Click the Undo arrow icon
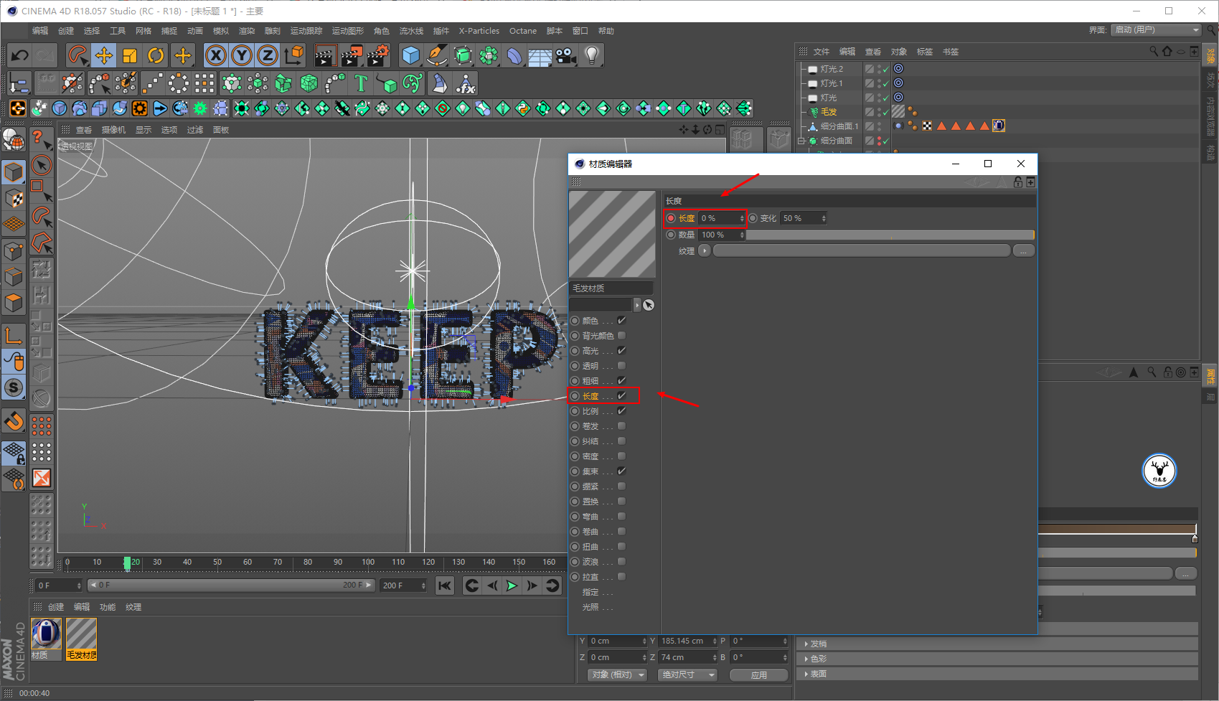 click(x=19, y=55)
